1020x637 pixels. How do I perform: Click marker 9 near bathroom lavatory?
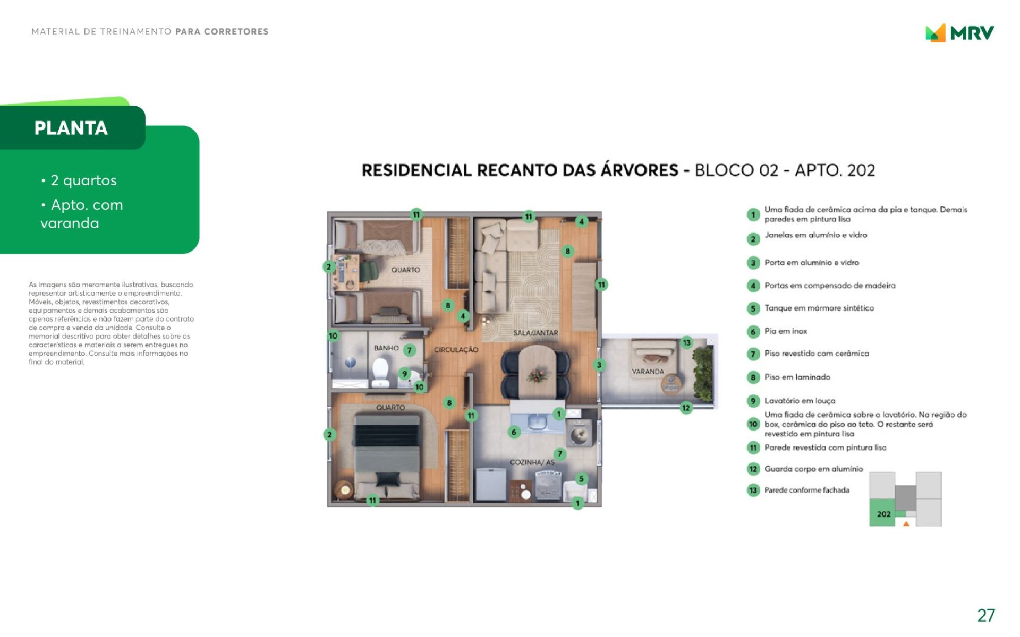(x=404, y=374)
